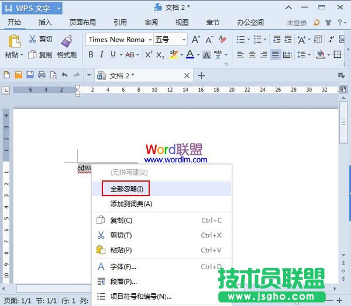The image size is (351, 306).
Task: Expand the bullet list arrow
Action: pos(249,40)
